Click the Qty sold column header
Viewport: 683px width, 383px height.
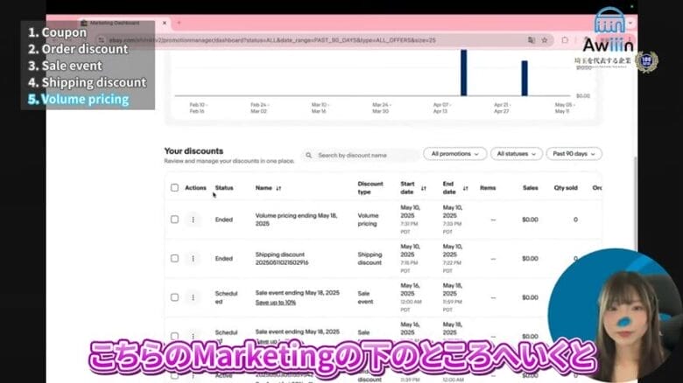(x=566, y=188)
